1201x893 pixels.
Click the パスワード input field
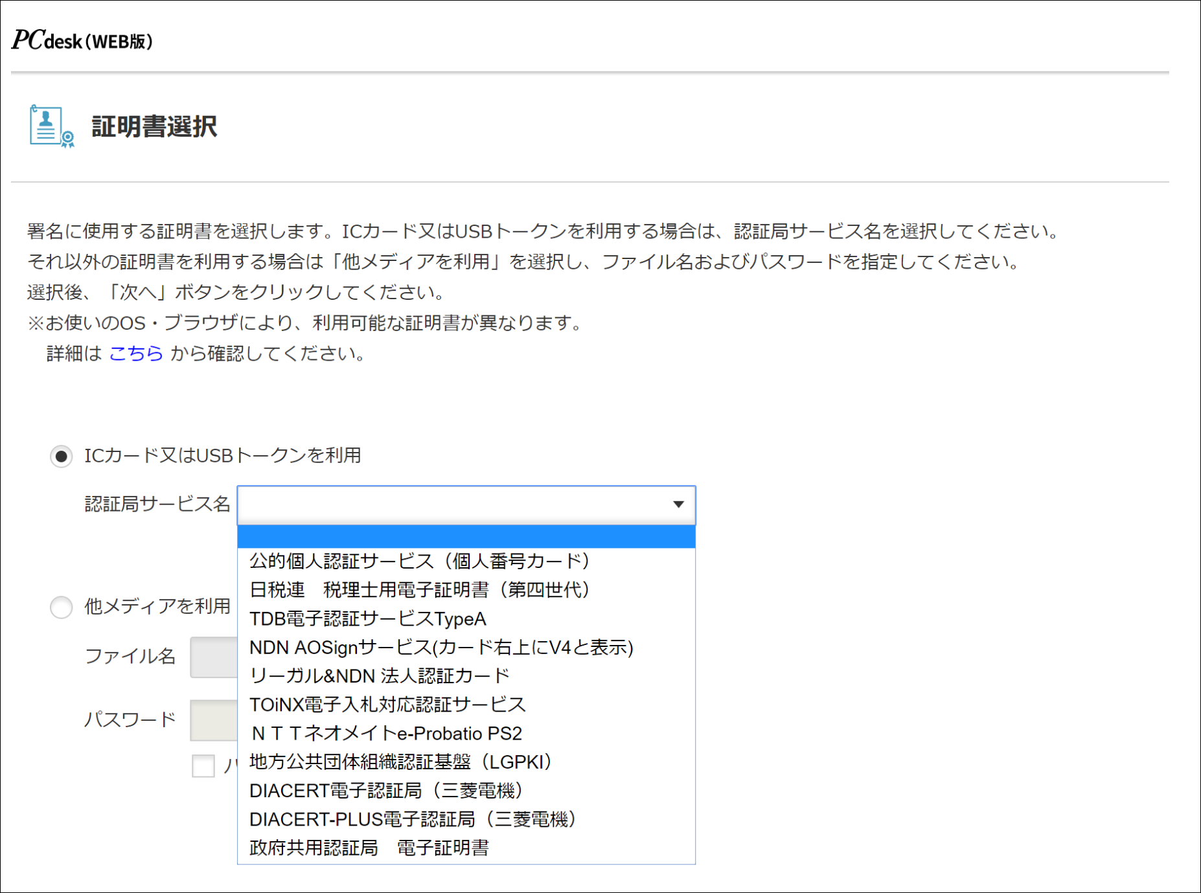coord(214,720)
